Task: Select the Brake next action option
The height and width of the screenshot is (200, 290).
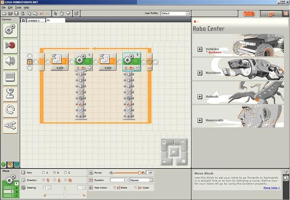Action: point(115,188)
